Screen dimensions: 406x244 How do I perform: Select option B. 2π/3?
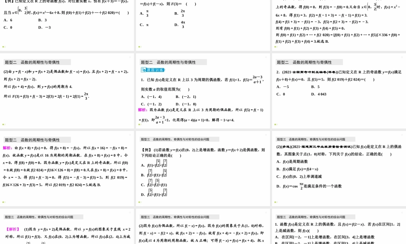180,13
